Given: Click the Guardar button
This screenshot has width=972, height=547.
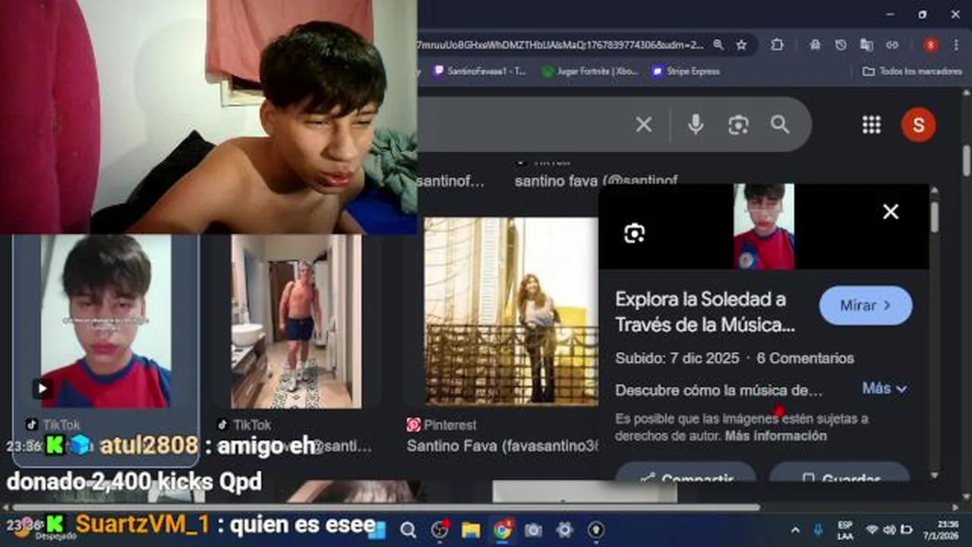Looking at the screenshot, I should pyautogui.click(x=840, y=473).
